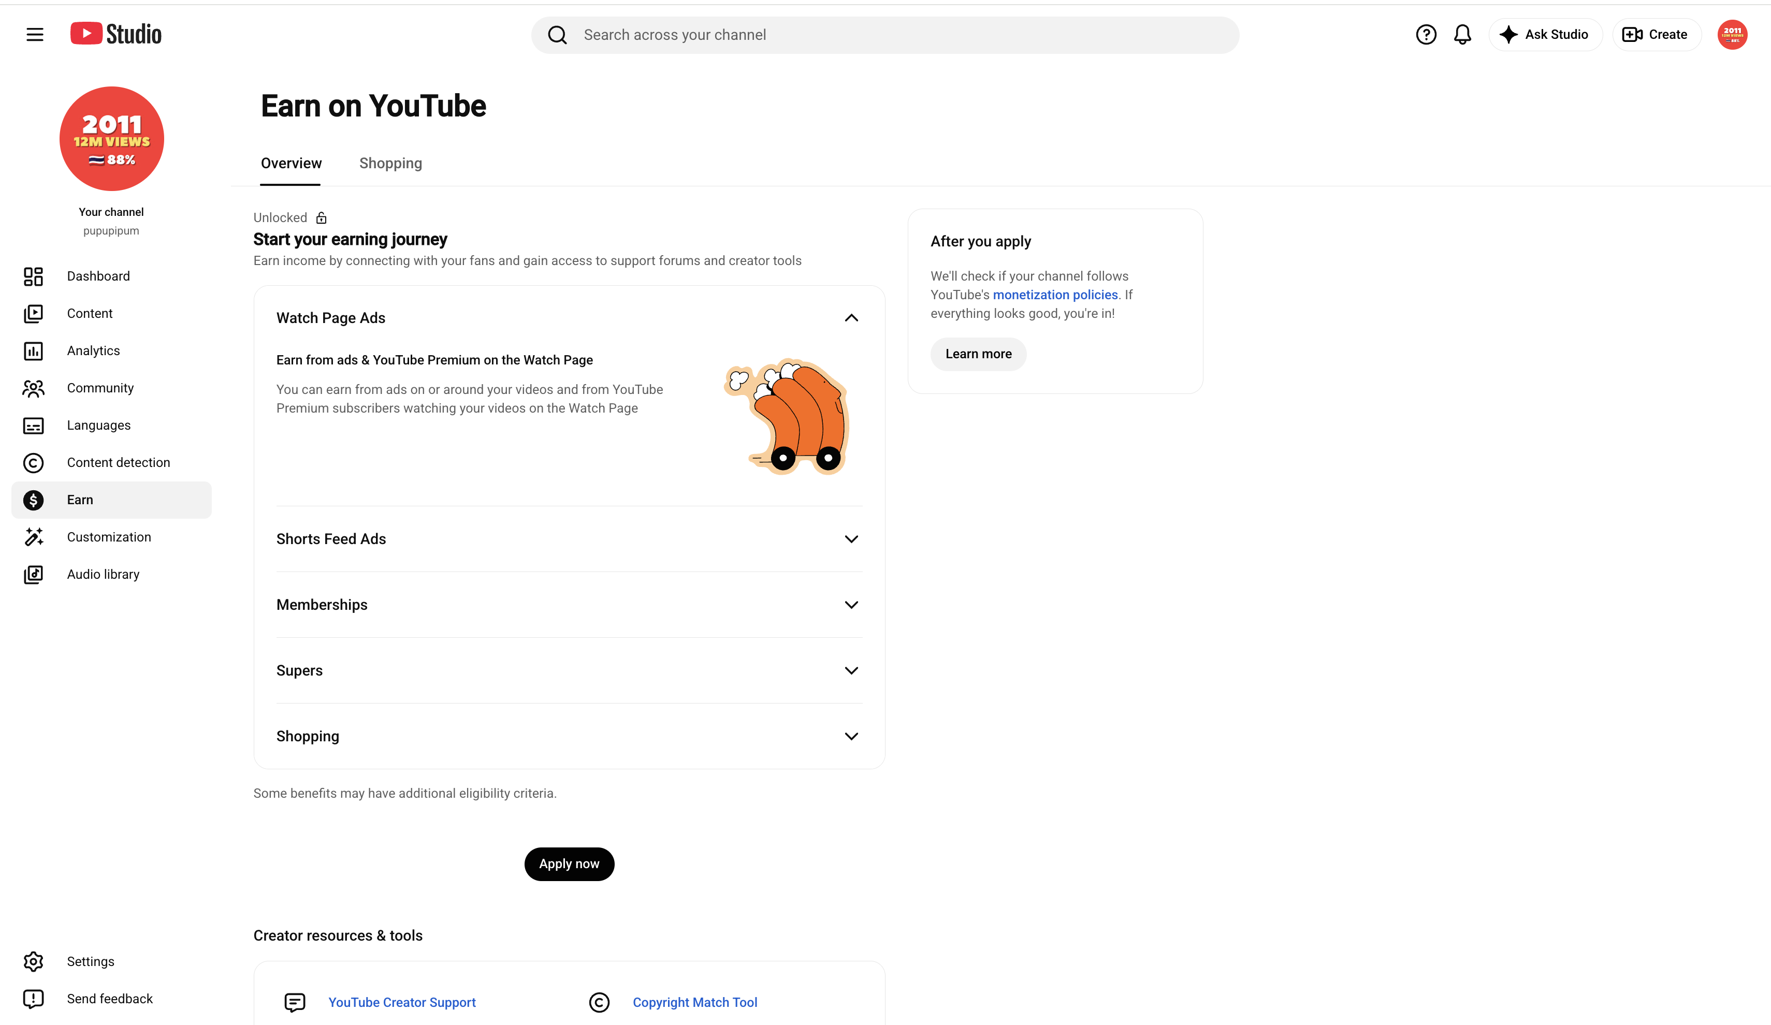Expand the Shorts Feed Ads section
This screenshot has height=1025, width=1771.
pyautogui.click(x=851, y=539)
